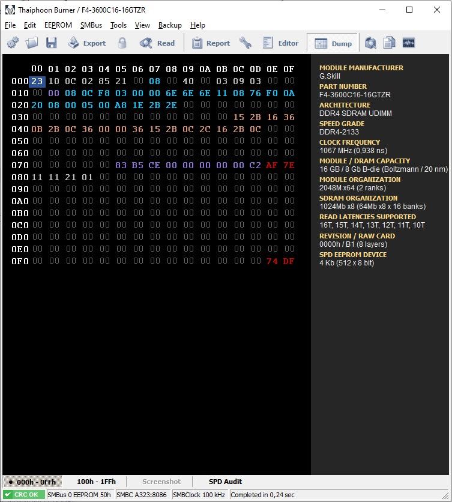Click the waveform chip icon
The width and height of the screenshot is (452, 502).
click(x=408, y=43)
